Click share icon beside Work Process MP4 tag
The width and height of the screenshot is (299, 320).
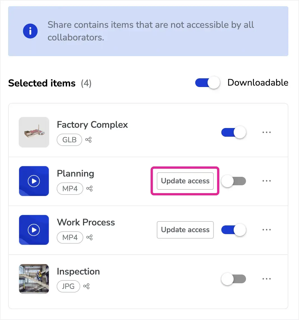click(x=89, y=237)
